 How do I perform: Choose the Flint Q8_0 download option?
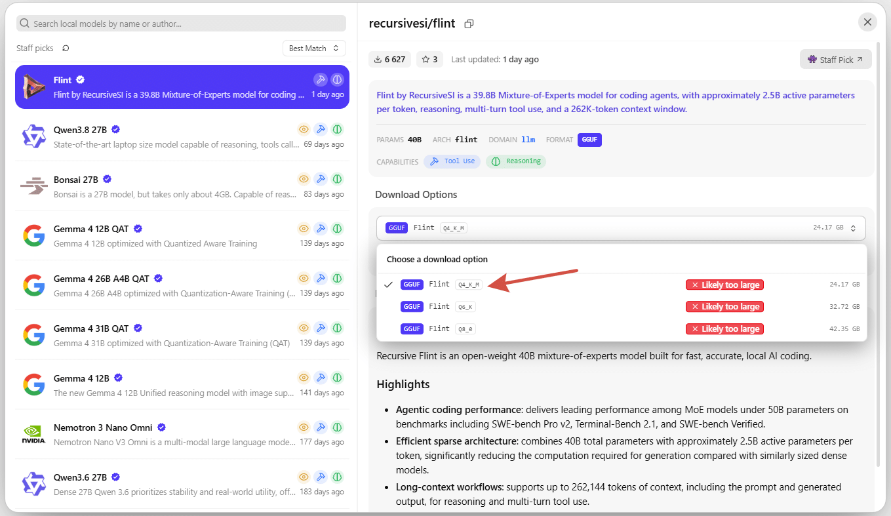pos(622,329)
